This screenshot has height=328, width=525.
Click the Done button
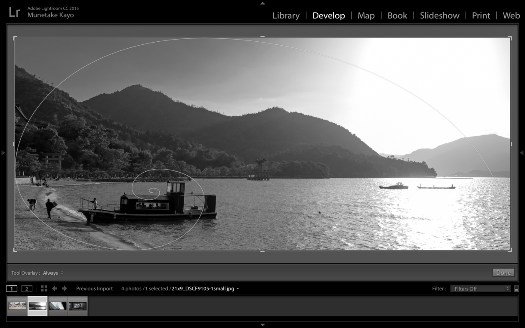pos(503,272)
